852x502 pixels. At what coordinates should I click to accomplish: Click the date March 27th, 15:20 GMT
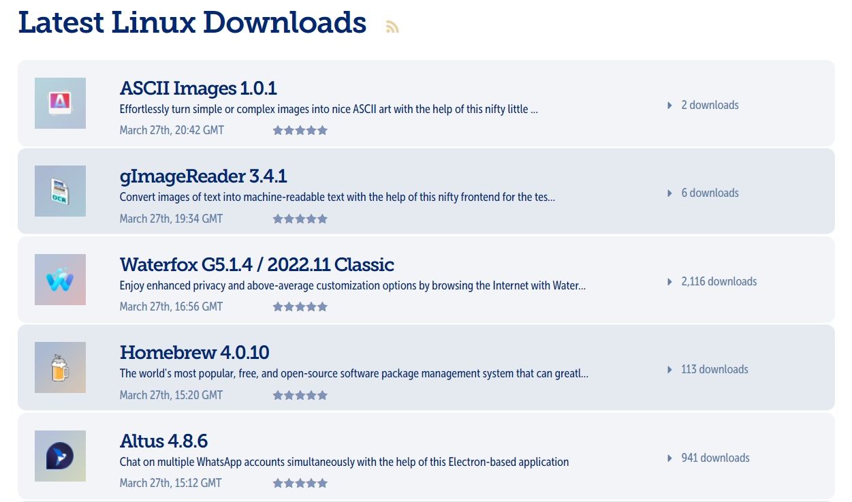(x=171, y=395)
